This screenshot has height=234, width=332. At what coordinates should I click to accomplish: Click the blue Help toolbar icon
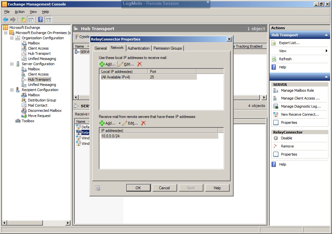40,20
